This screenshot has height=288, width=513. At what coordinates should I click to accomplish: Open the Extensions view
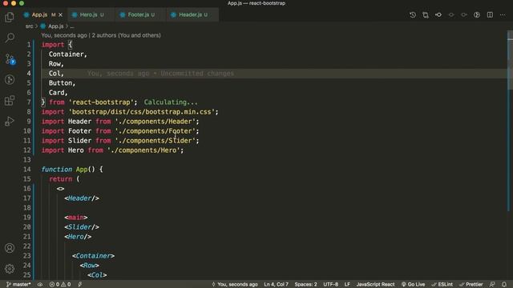(x=10, y=101)
